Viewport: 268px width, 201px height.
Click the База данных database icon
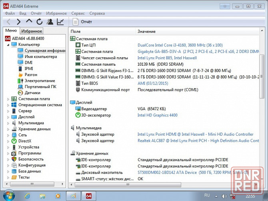pyautogui.click(x=14, y=171)
